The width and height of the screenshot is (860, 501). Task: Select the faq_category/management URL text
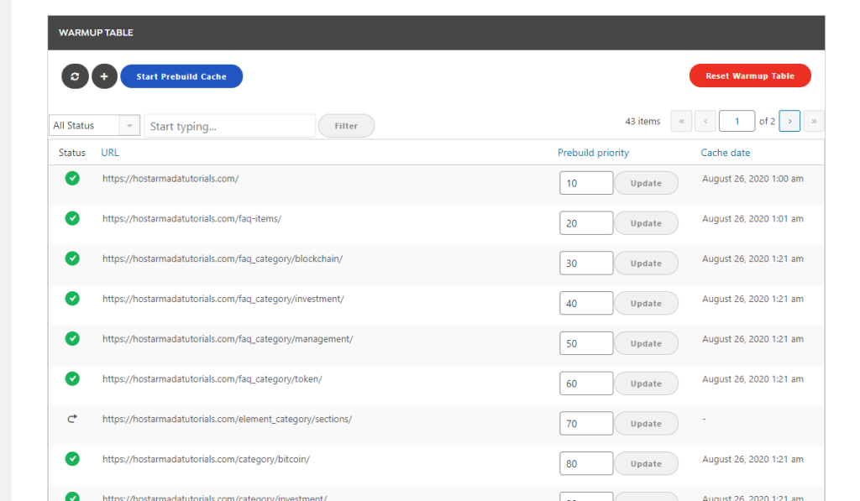tap(228, 339)
